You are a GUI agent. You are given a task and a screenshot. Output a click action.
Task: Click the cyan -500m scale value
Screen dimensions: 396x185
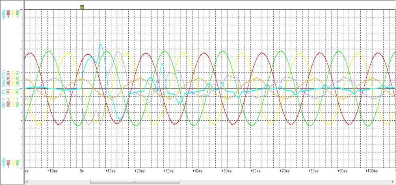pos(4,162)
